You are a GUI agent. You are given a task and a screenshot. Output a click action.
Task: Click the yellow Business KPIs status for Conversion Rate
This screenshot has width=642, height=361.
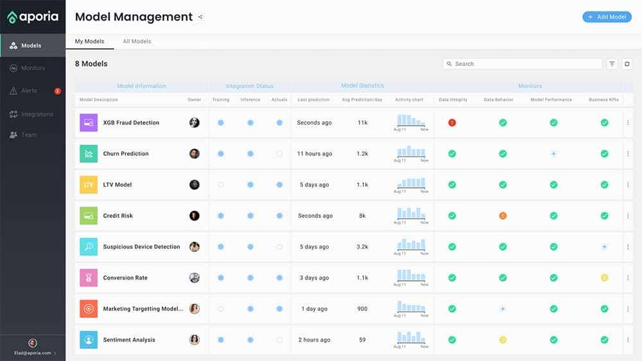pos(604,278)
